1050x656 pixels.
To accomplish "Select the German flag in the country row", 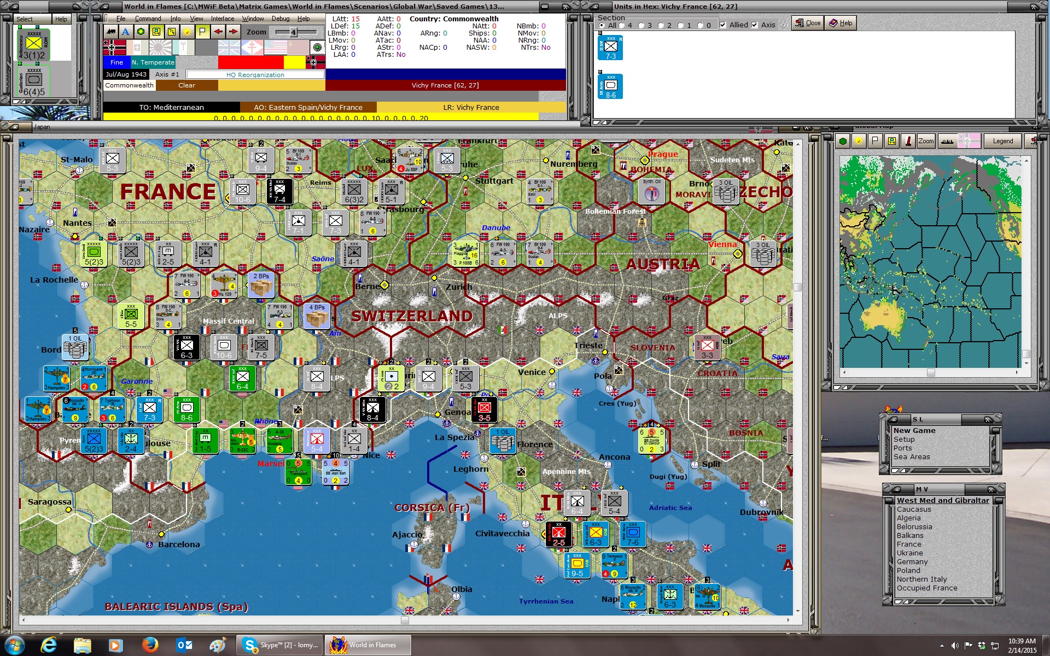I will pyautogui.click(x=114, y=48).
